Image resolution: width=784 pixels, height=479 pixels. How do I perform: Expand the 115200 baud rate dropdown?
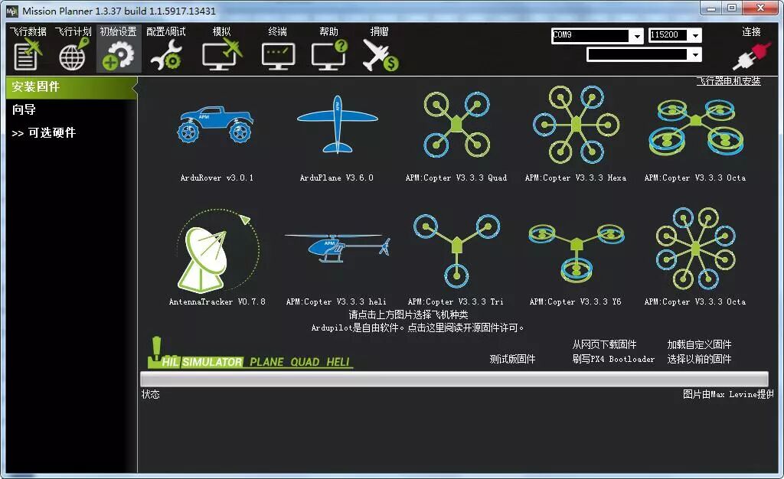click(696, 35)
